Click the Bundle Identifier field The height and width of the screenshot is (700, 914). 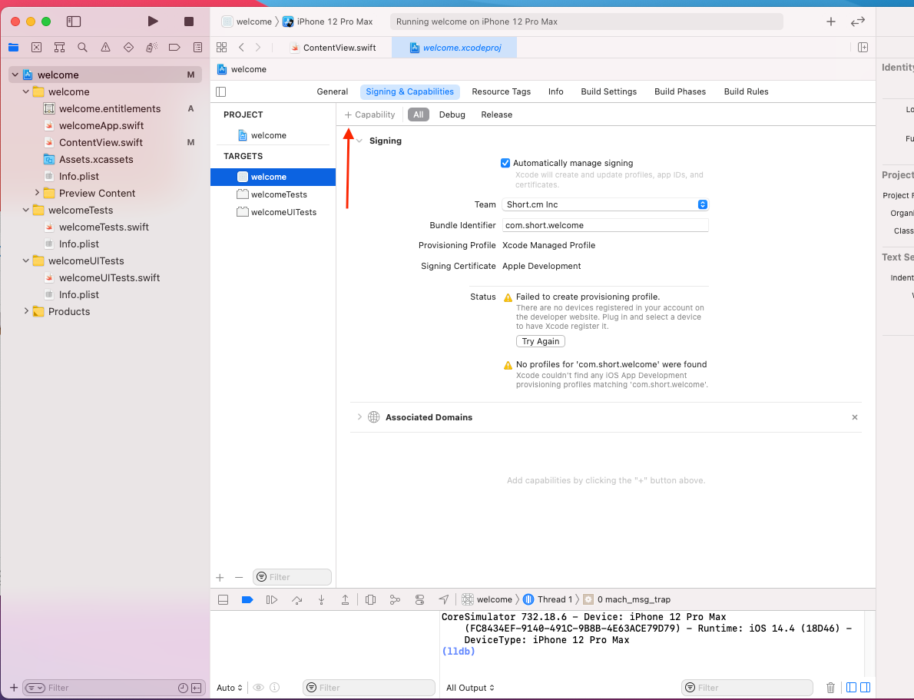(605, 225)
